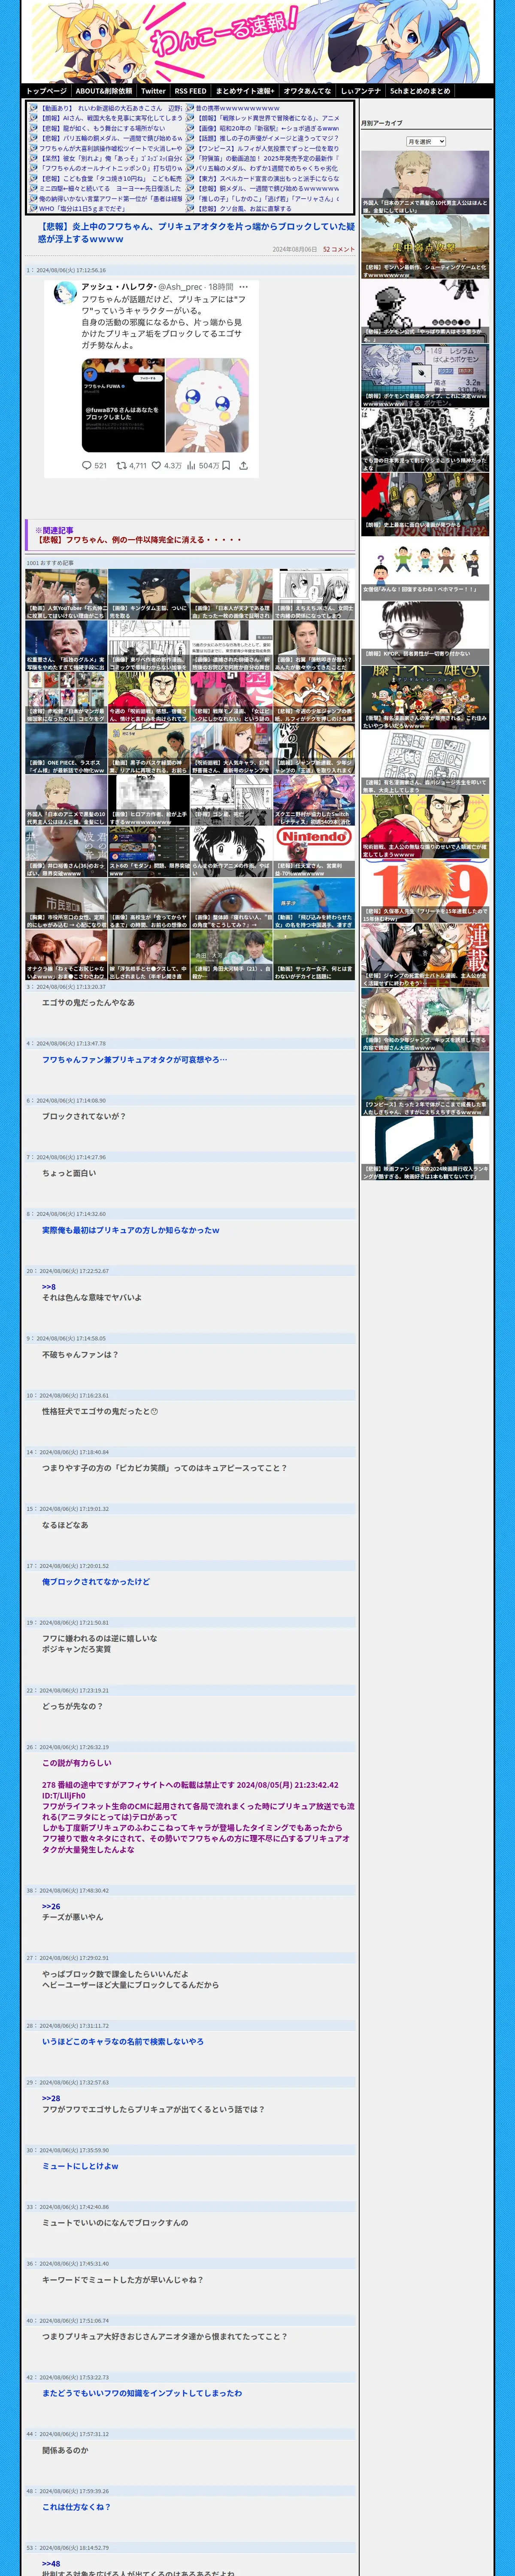This screenshot has height=2576, width=515.
Task: Click blue comment いうほどこのキャラ名の名前で検索しないやろ
Action: tap(123, 2041)
